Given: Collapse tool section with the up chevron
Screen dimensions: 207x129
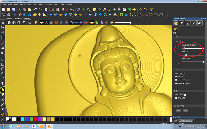Looking at the screenshot, I should click(178, 64).
